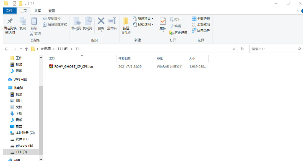This screenshot has width=303, height=161.
Task: Refresh the current folder view
Action: [242, 49]
